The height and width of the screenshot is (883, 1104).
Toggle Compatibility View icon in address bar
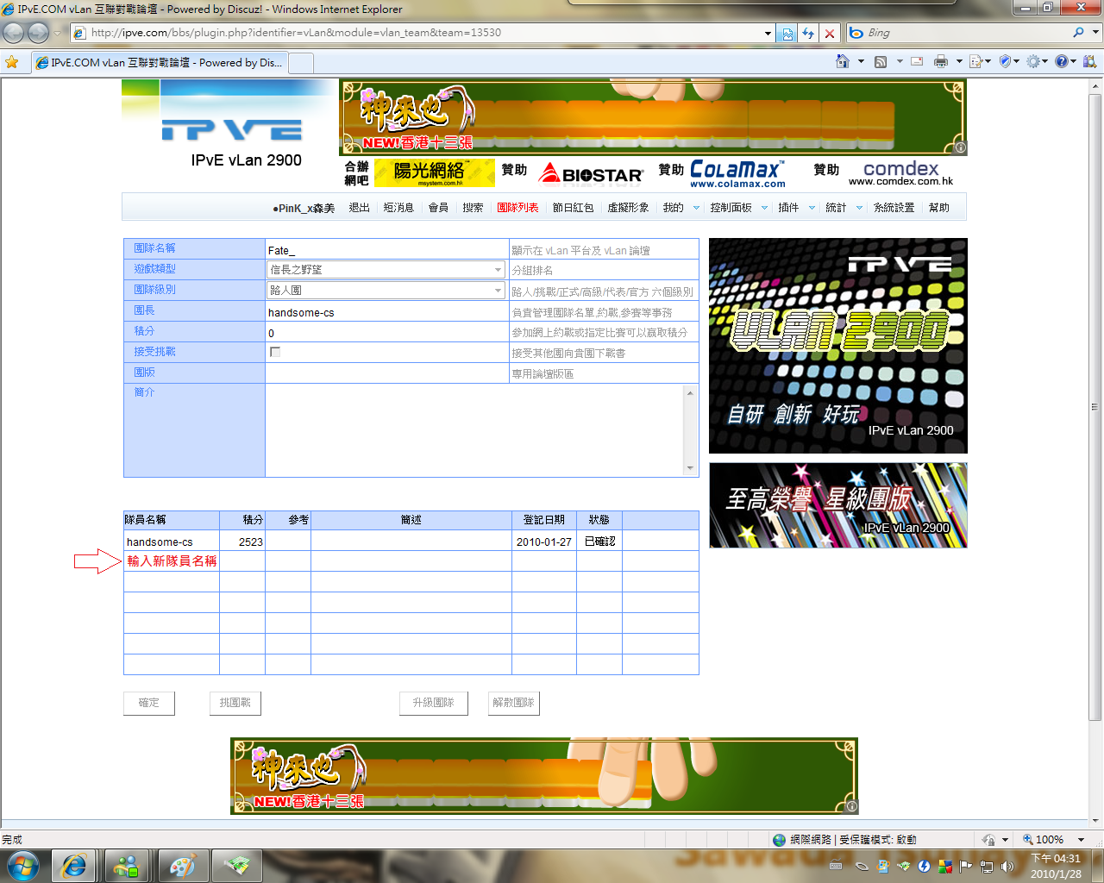pyautogui.click(x=787, y=33)
